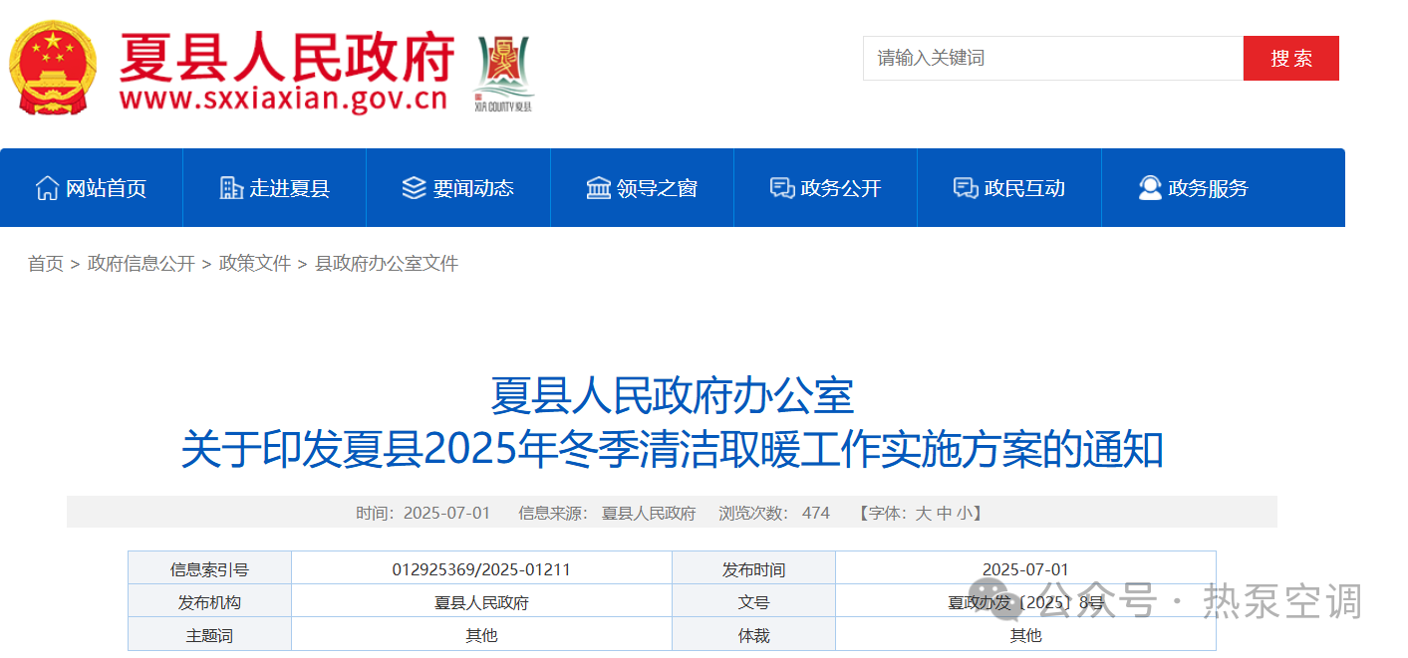Click the bank icon beside 领导之窗

[598, 187]
